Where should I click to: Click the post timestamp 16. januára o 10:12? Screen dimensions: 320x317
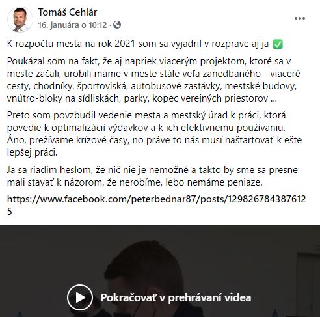72,25
